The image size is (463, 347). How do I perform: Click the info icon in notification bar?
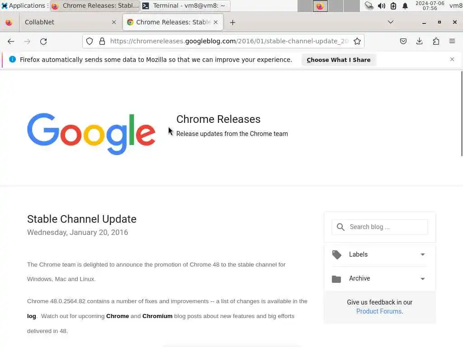pos(12,59)
